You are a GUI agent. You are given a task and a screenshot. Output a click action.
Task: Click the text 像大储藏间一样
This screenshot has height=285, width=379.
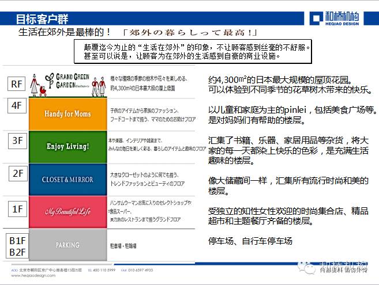[x=288, y=185]
